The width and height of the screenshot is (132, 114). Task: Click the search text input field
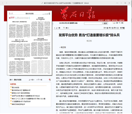pos(93,24)
